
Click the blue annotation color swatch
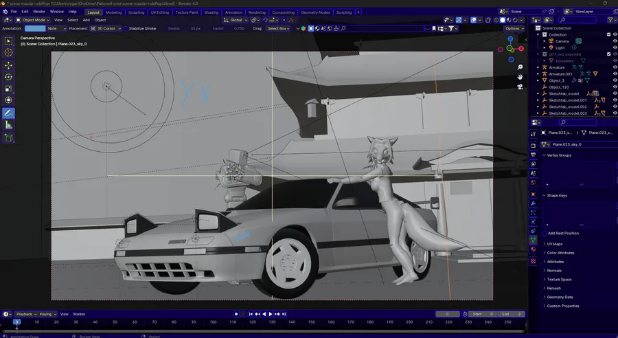point(35,28)
